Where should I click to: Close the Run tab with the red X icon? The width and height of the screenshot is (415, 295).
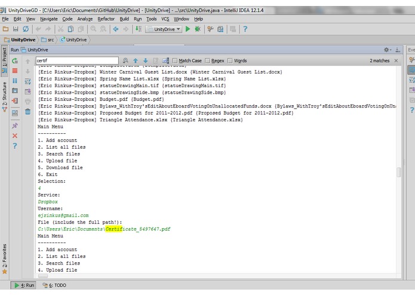tap(15, 136)
